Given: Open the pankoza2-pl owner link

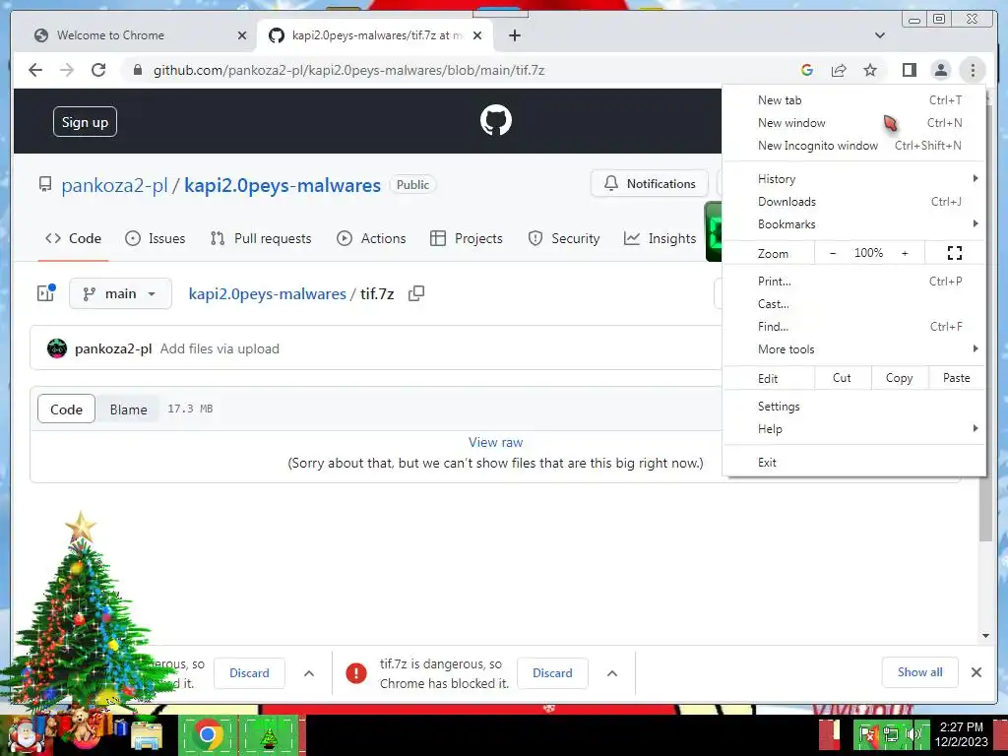Looking at the screenshot, I should point(114,185).
